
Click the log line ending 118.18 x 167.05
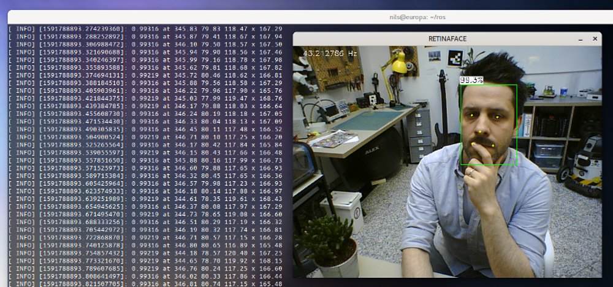(145, 114)
